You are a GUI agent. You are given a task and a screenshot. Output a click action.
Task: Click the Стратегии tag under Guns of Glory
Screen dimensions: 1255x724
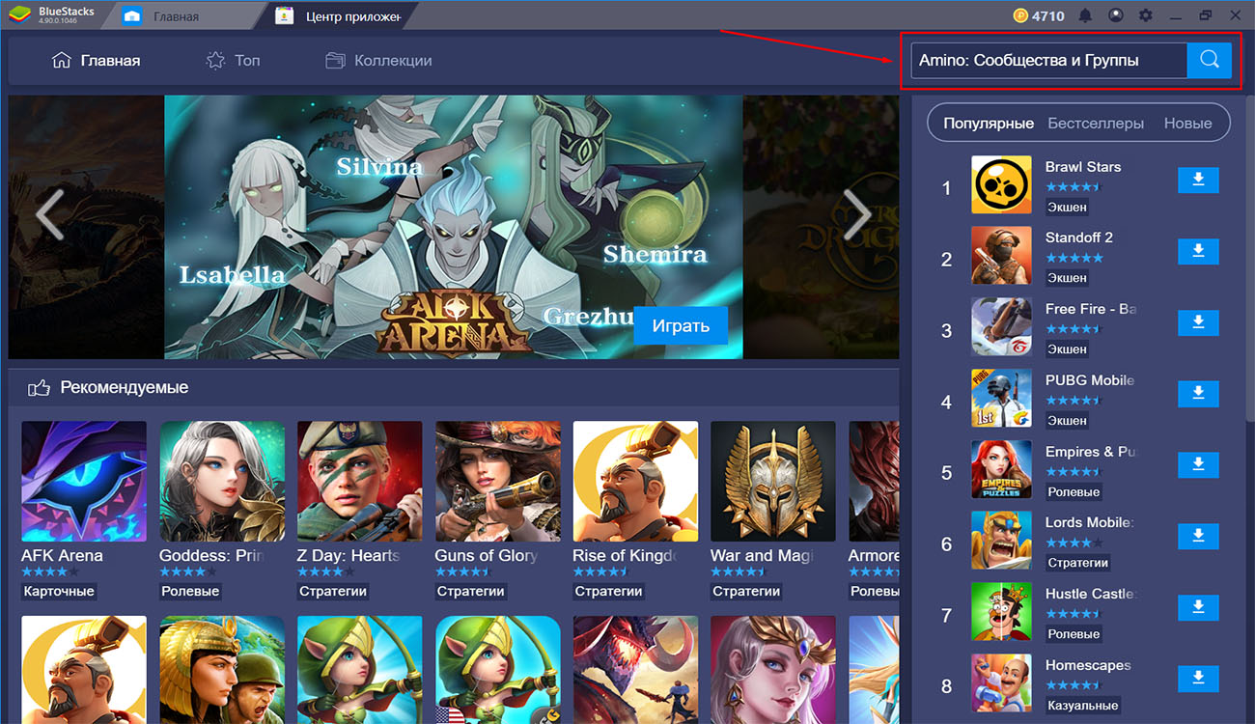pyautogui.click(x=470, y=591)
